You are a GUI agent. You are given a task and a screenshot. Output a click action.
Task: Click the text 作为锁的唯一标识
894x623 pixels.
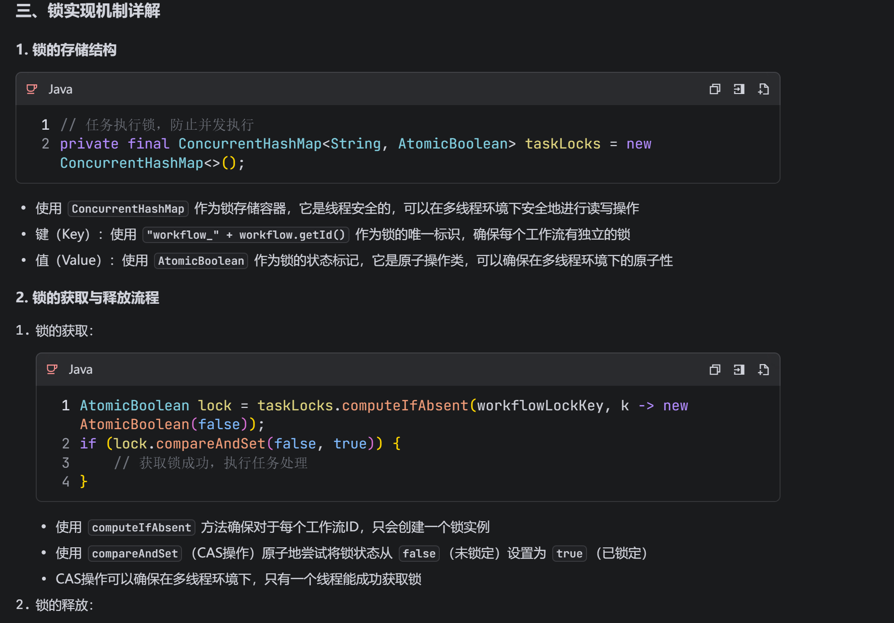coord(407,235)
